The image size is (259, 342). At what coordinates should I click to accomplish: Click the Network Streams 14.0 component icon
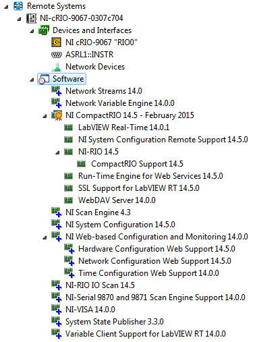click(x=57, y=91)
